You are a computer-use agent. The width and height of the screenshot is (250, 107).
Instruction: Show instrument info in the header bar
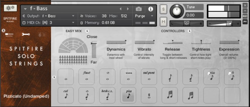coord(150,9)
